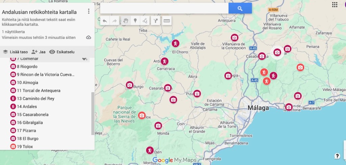Image resolution: width=346 pixels, height=165 pixels.
Task: Select the ruler measure distance tool
Action: click(167, 21)
